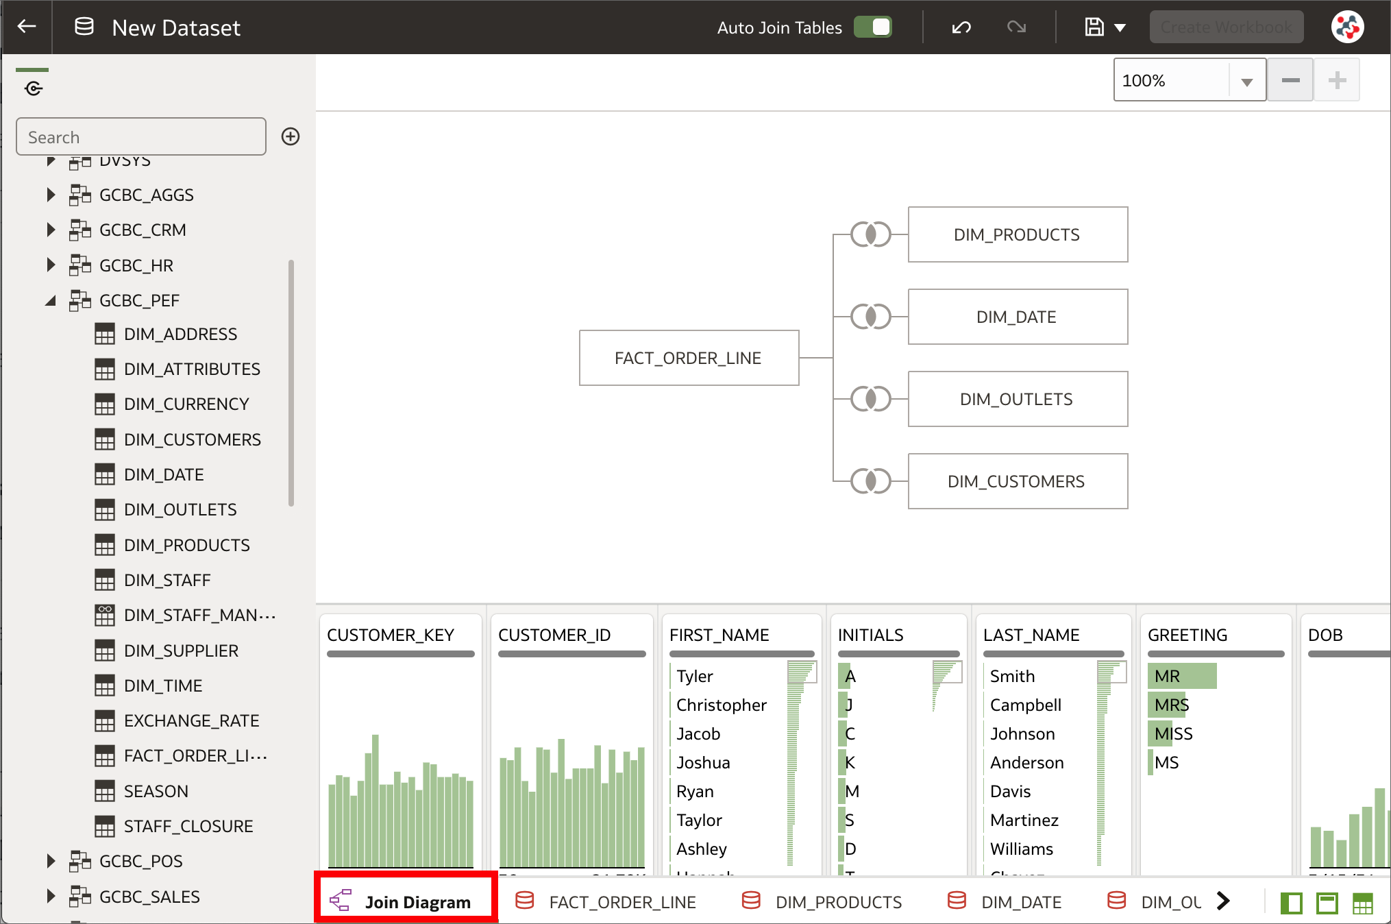Toggle the left panel layout view

tap(1292, 903)
